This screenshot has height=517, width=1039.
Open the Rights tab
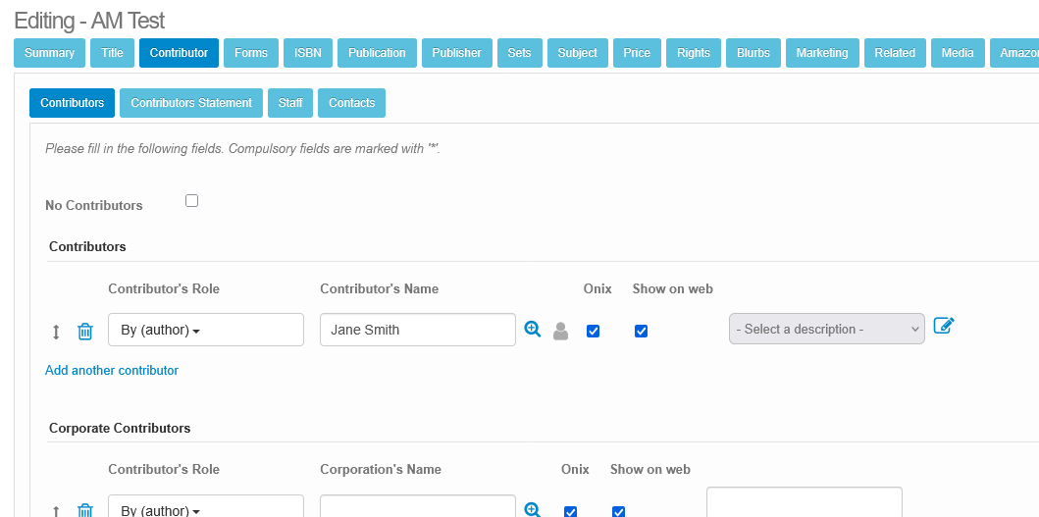coord(694,53)
